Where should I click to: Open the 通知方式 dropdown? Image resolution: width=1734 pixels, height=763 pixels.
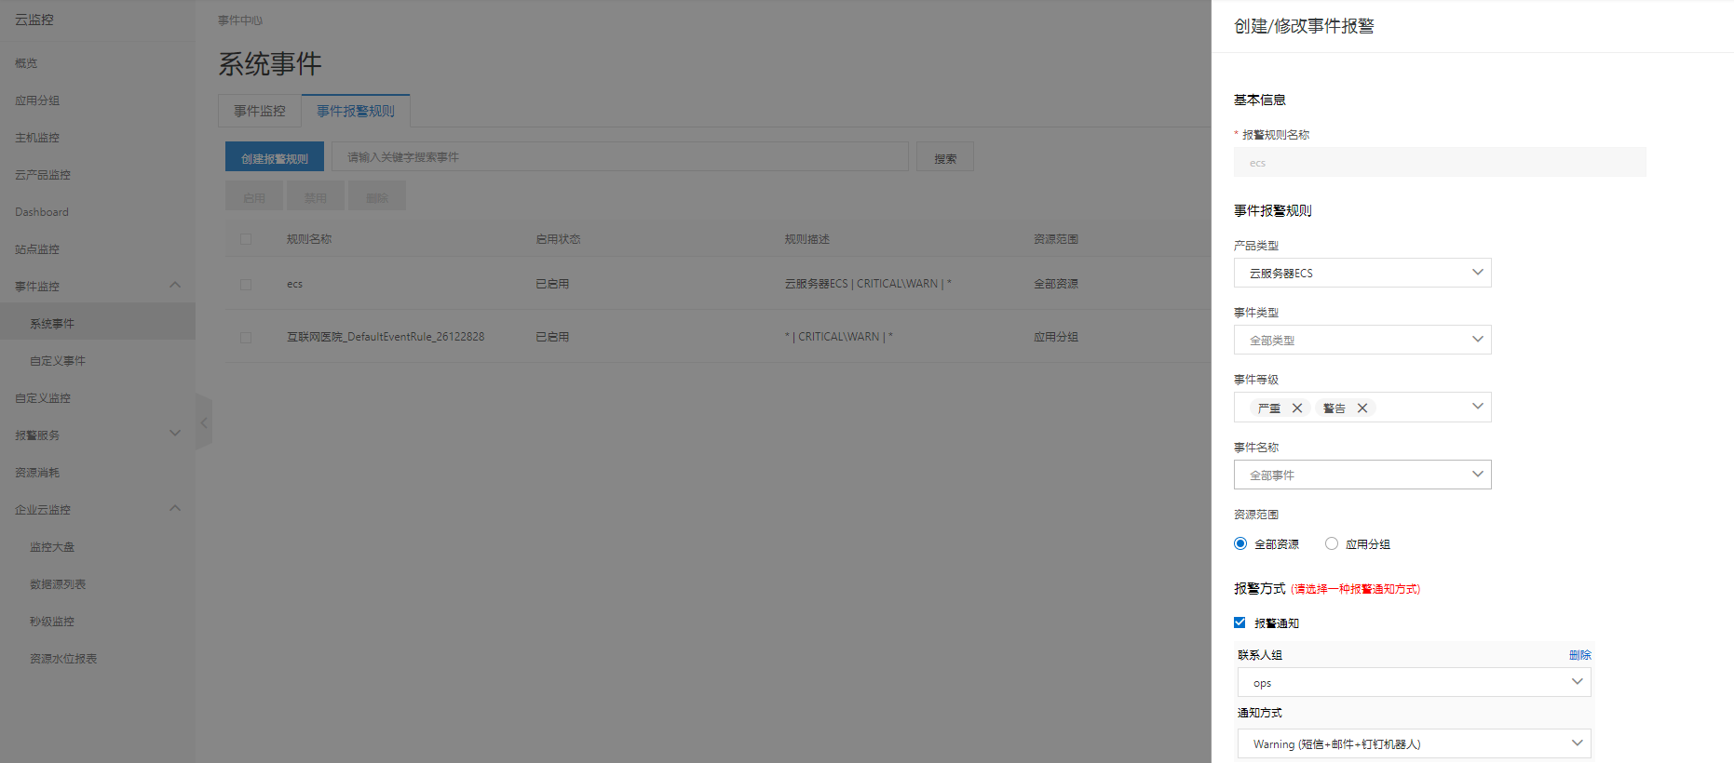(x=1413, y=743)
